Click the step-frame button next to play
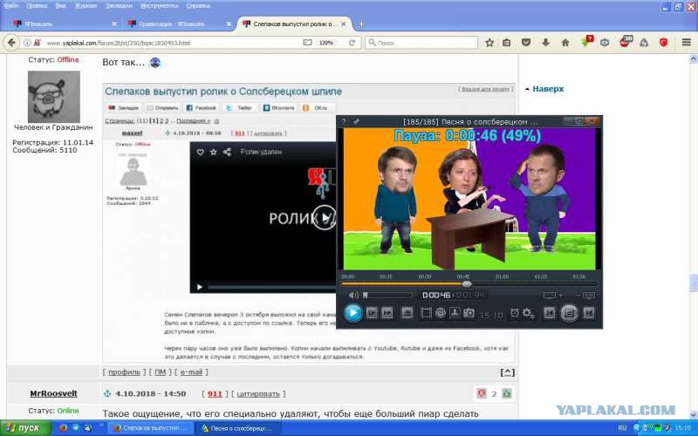The width and height of the screenshot is (698, 436). (372, 313)
